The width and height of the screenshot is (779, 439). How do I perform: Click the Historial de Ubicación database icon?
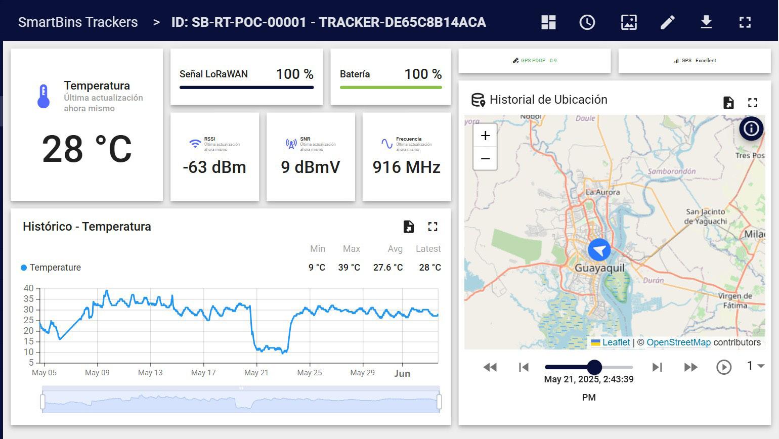click(x=478, y=100)
